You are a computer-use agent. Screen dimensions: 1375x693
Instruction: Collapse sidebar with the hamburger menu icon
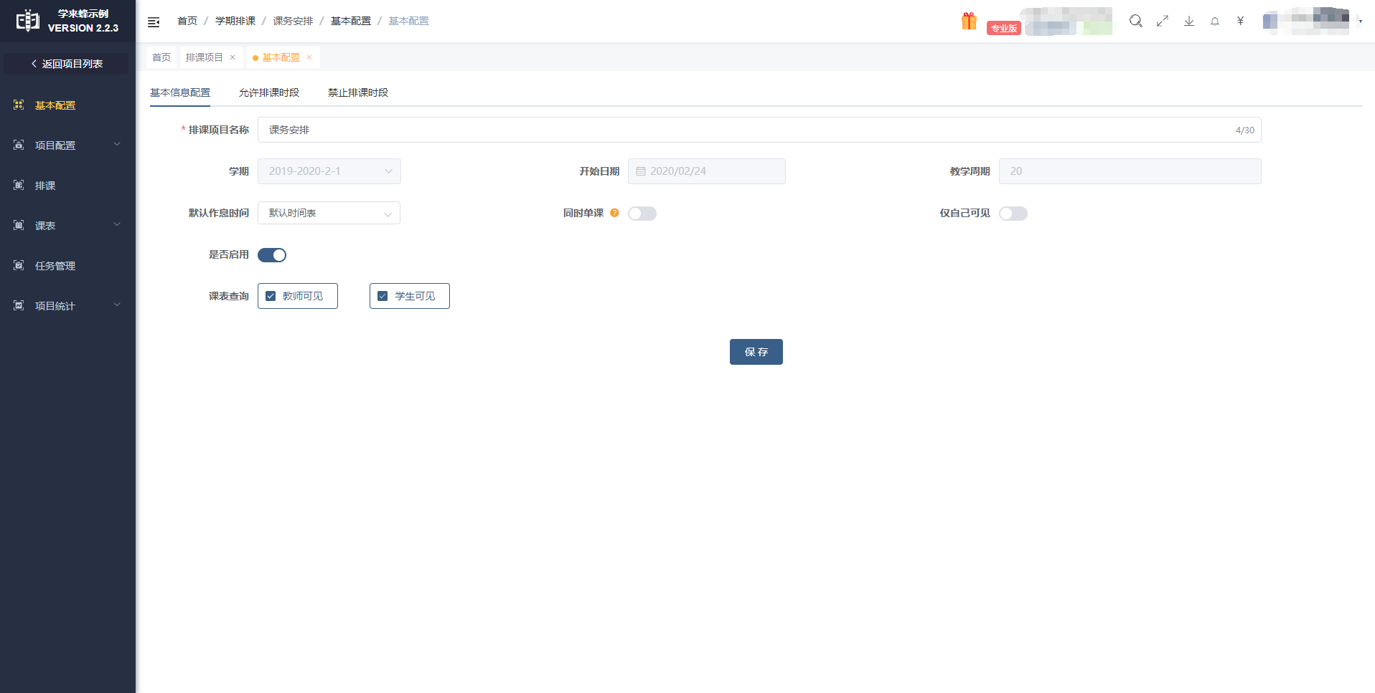154,22
